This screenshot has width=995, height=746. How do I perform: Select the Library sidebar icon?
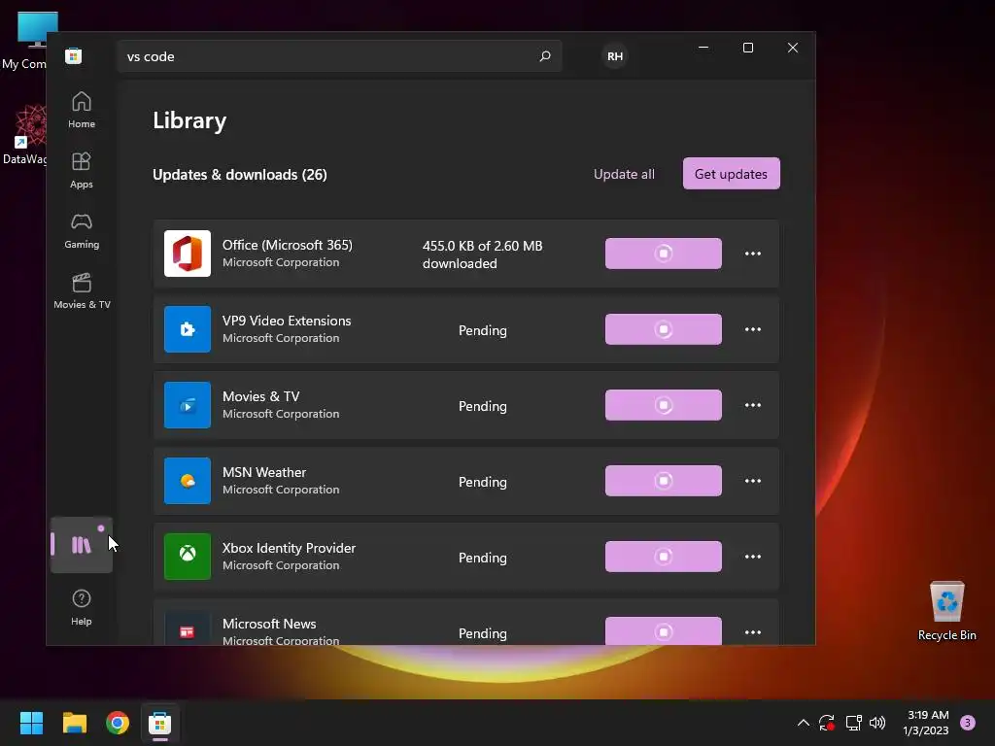[x=82, y=545]
